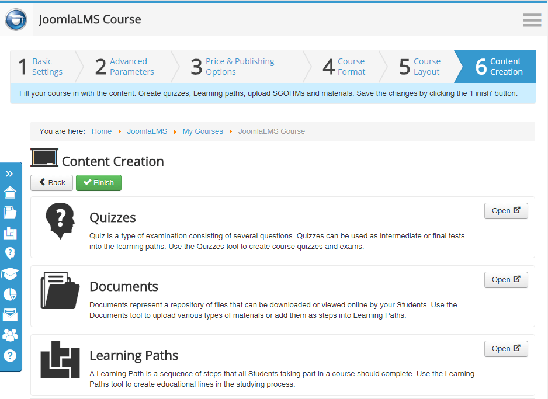Click the Quizzes head-with-question-mark icon

pos(60,221)
